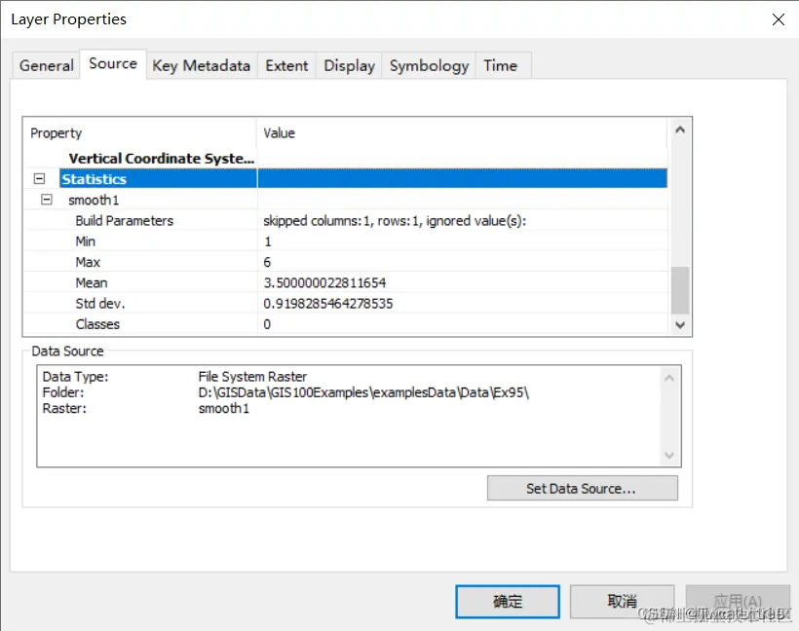799x631 pixels.
Task: Select Std dev. value 0.9198285464278535
Action: (327, 304)
